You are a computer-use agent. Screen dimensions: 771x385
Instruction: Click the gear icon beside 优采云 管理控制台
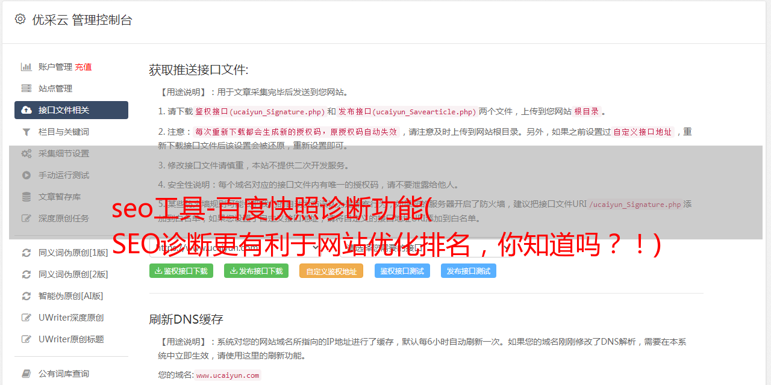coord(20,19)
